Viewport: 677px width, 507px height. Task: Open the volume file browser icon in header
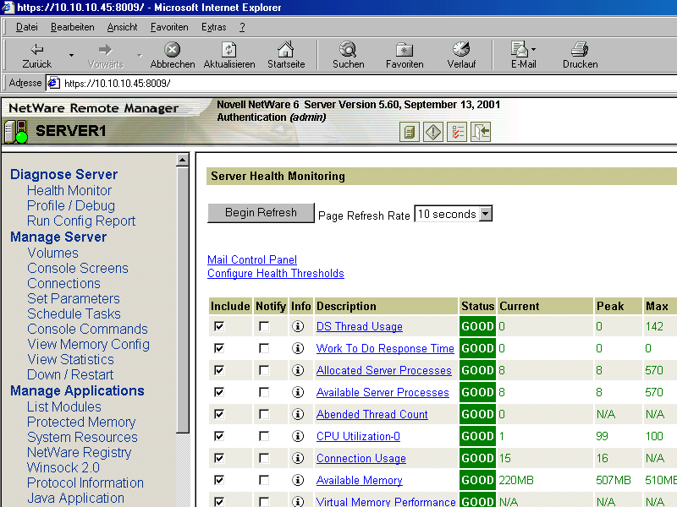(x=409, y=133)
